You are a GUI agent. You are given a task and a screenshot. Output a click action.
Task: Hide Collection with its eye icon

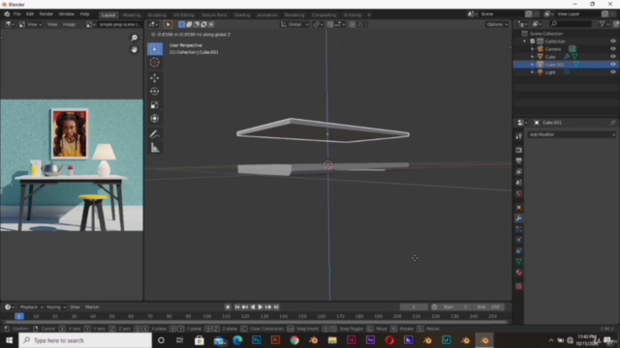pyautogui.click(x=613, y=41)
